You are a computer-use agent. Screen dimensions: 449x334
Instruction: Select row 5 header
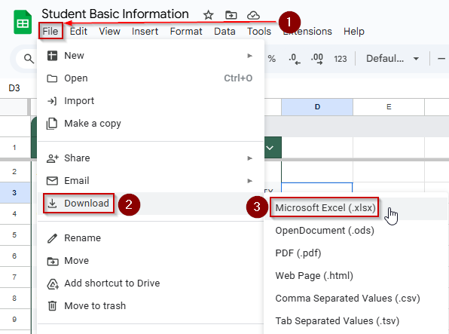coord(14,235)
